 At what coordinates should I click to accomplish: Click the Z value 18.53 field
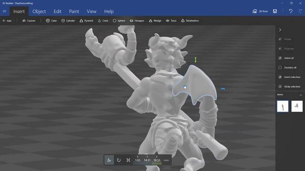coord(157,160)
